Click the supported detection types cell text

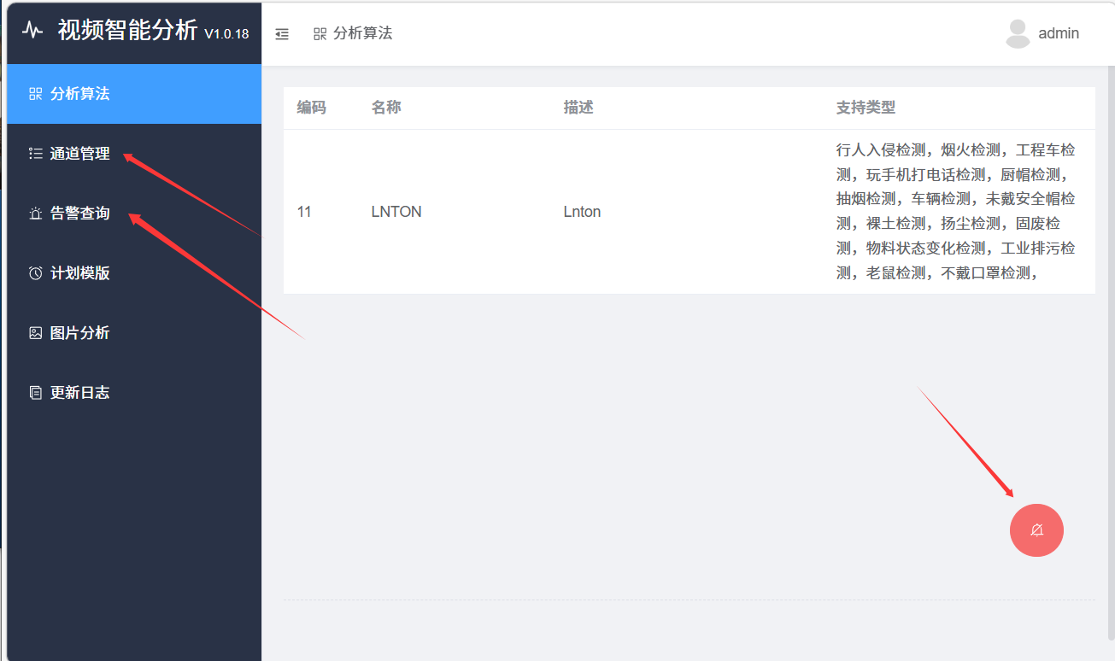click(955, 212)
